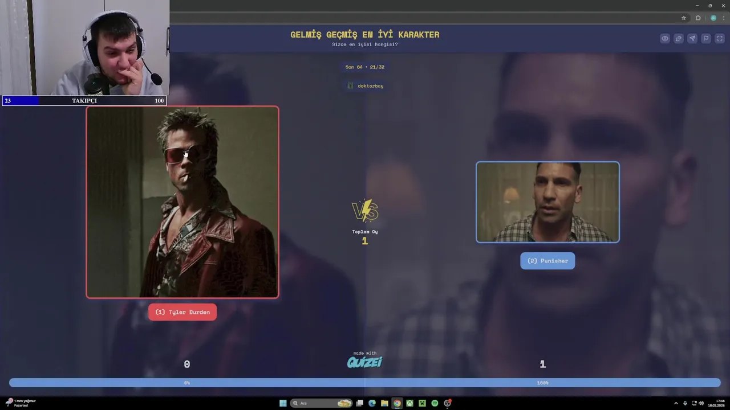Vote with the (2) Punisher button
730x410 pixels.
tap(547, 261)
